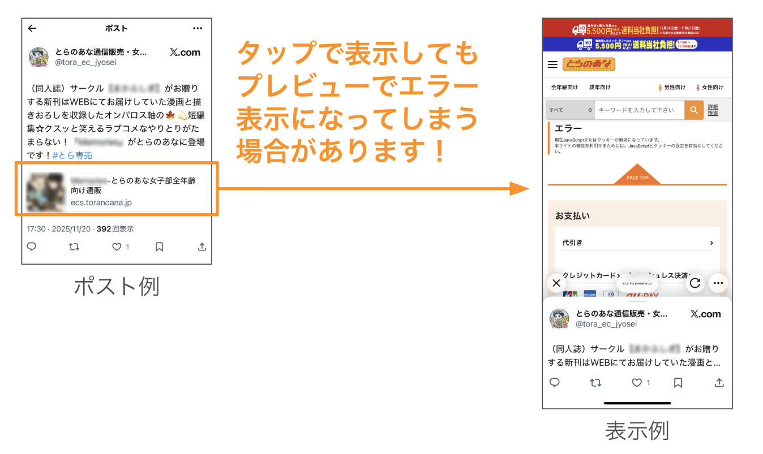Click the keyword search input field
Image resolution: width=763 pixels, height=454 pixels.
point(638,110)
